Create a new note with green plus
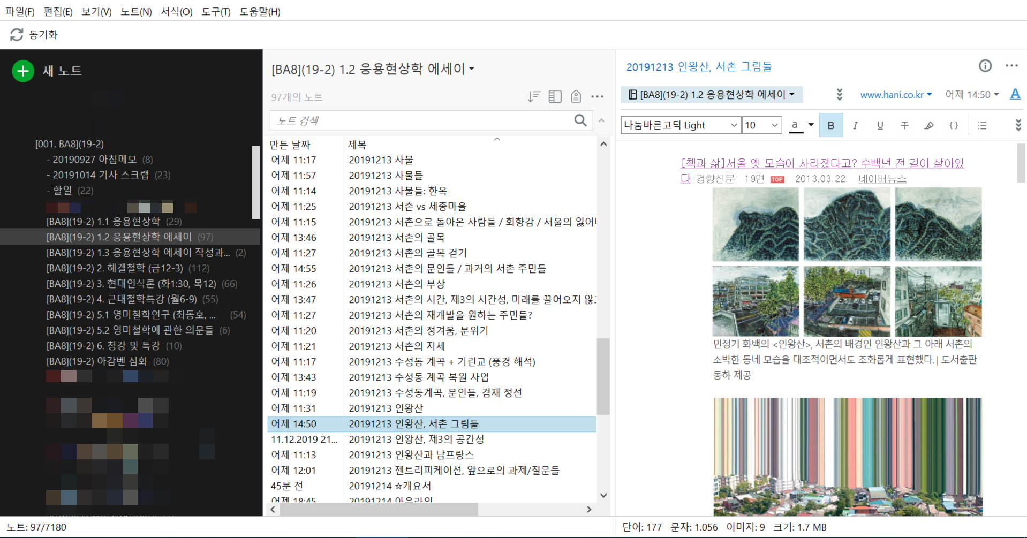Viewport: 1027px width, 538px height. point(23,71)
